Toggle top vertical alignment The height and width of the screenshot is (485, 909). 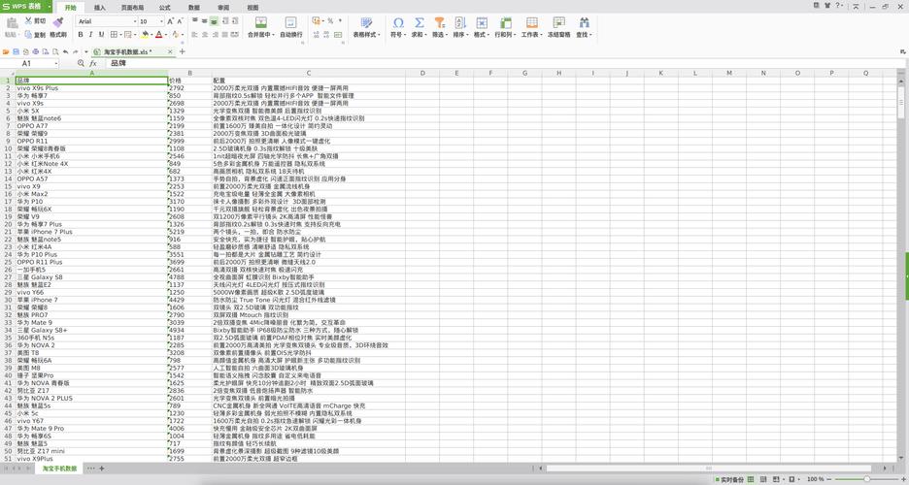pyautogui.click(x=194, y=20)
